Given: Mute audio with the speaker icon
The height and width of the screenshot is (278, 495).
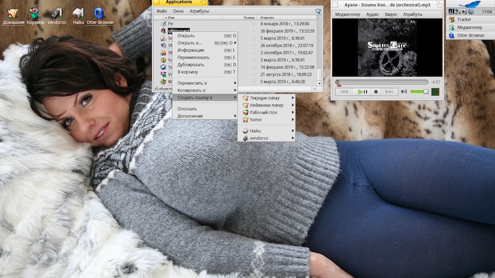Looking at the screenshot, I should click(403, 91).
